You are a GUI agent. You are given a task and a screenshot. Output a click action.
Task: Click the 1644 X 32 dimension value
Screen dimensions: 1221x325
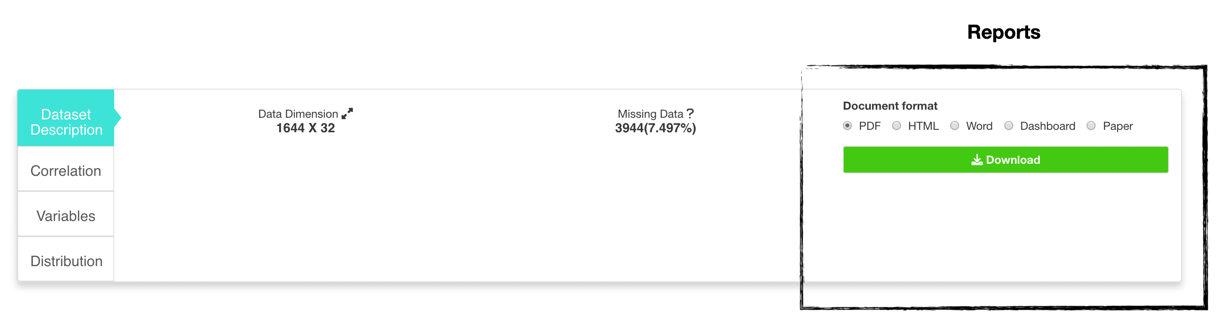306,128
